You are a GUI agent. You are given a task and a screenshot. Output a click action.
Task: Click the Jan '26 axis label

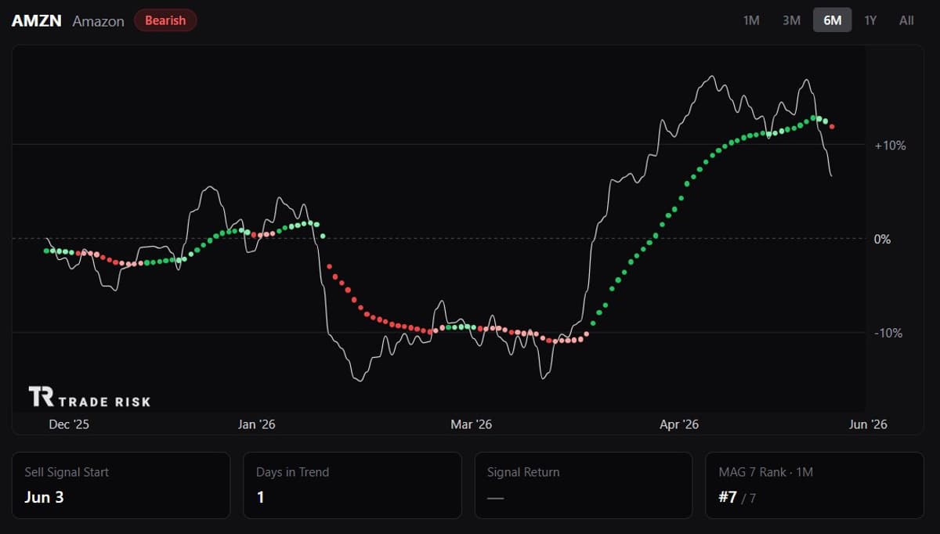(x=257, y=424)
